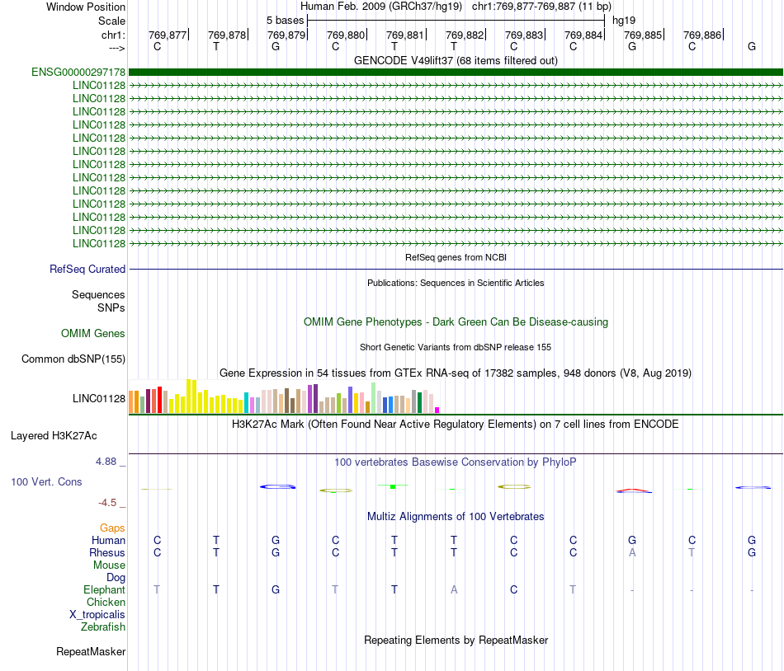Click the magenta bar ending GTEx chart
The image size is (784, 671).
pos(437,410)
